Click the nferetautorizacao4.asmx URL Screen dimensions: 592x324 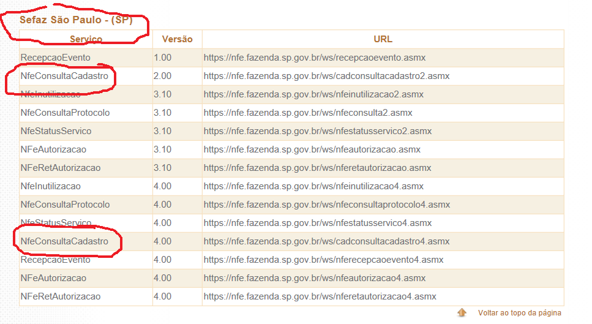tap(320, 296)
